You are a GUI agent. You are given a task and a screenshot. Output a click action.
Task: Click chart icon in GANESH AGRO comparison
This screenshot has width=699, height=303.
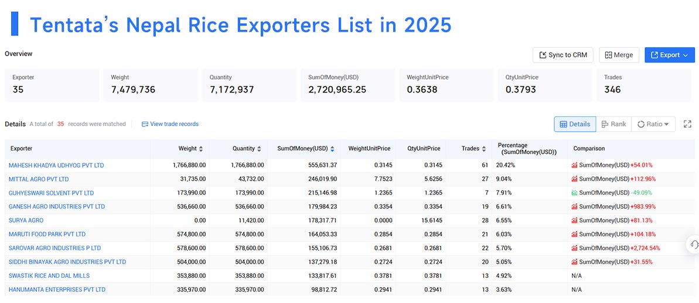(575, 207)
